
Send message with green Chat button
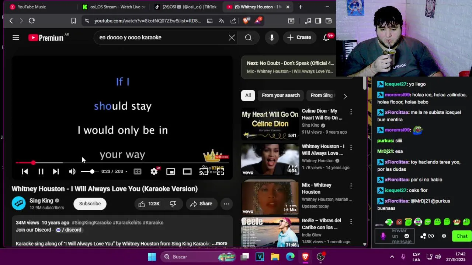462,236
